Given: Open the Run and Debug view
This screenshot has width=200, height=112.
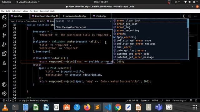Looking at the screenshot, I should click(x=4, y=44).
